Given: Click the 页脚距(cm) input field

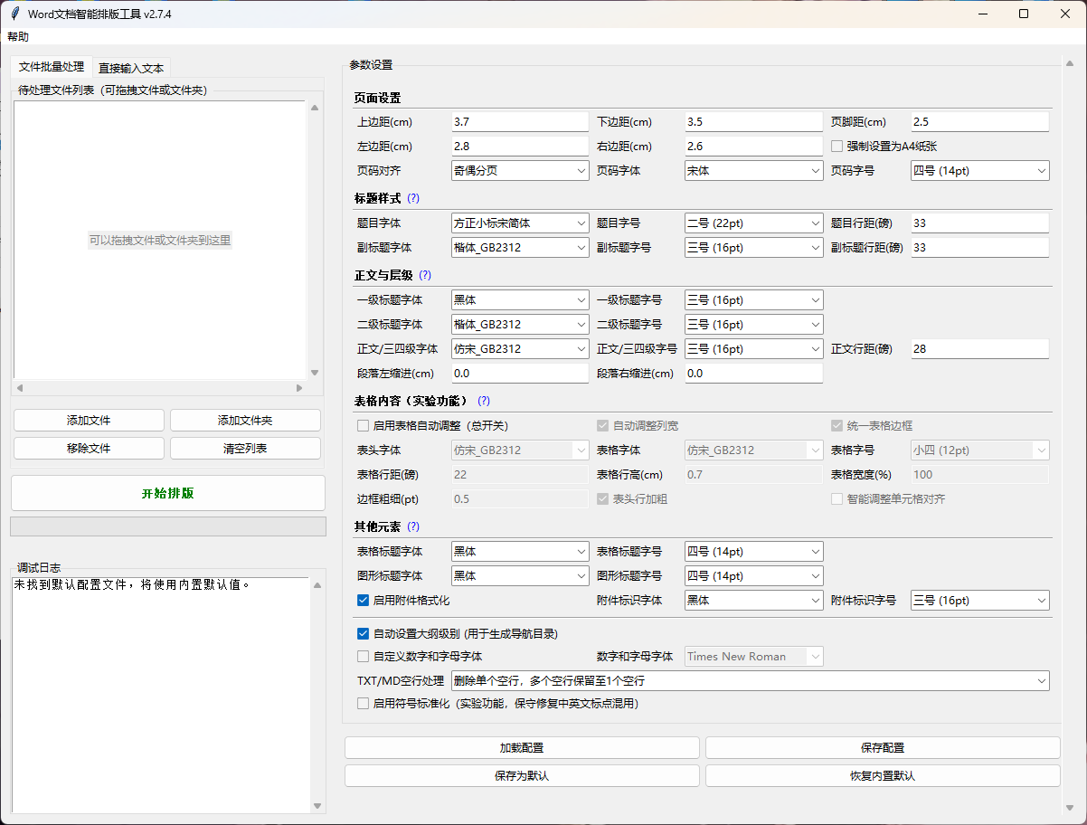Looking at the screenshot, I should click(x=979, y=121).
